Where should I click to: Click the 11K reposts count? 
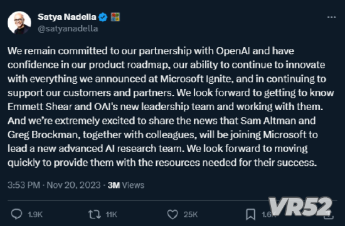click(x=111, y=215)
